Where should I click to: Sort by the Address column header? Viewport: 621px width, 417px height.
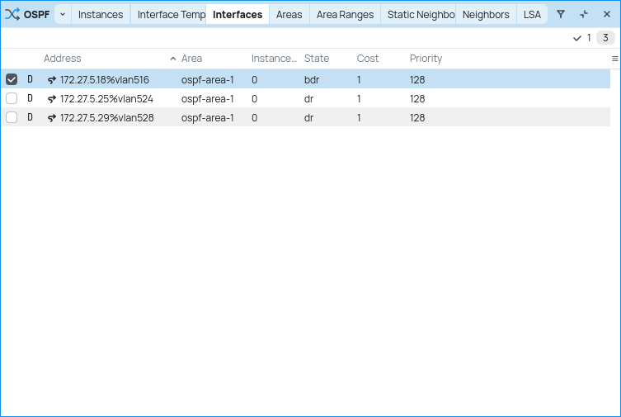click(62, 59)
